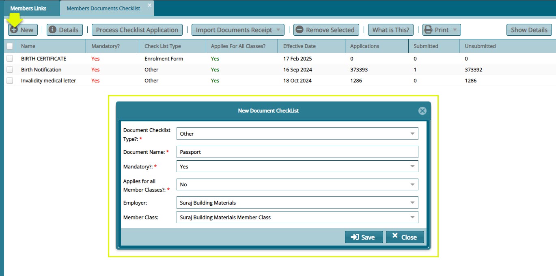The width and height of the screenshot is (556, 276).
Task: Select all rows with the header checkbox
Action: [x=9, y=46]
